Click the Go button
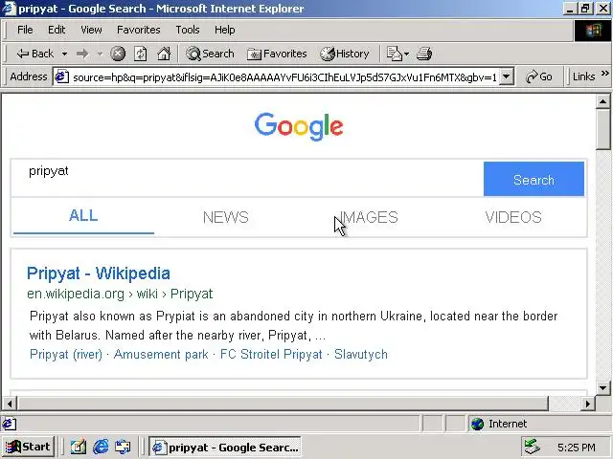 pos(539,76)
